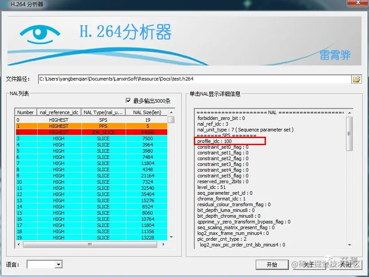Click the constraint_set0_flag line
The height and width of the screenshot is (277, 369).
223,147
